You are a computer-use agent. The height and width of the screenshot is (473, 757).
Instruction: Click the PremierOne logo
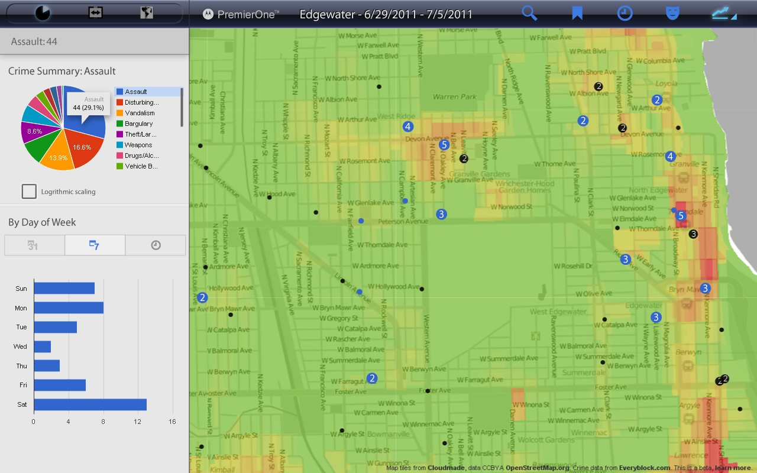point(241,14)
